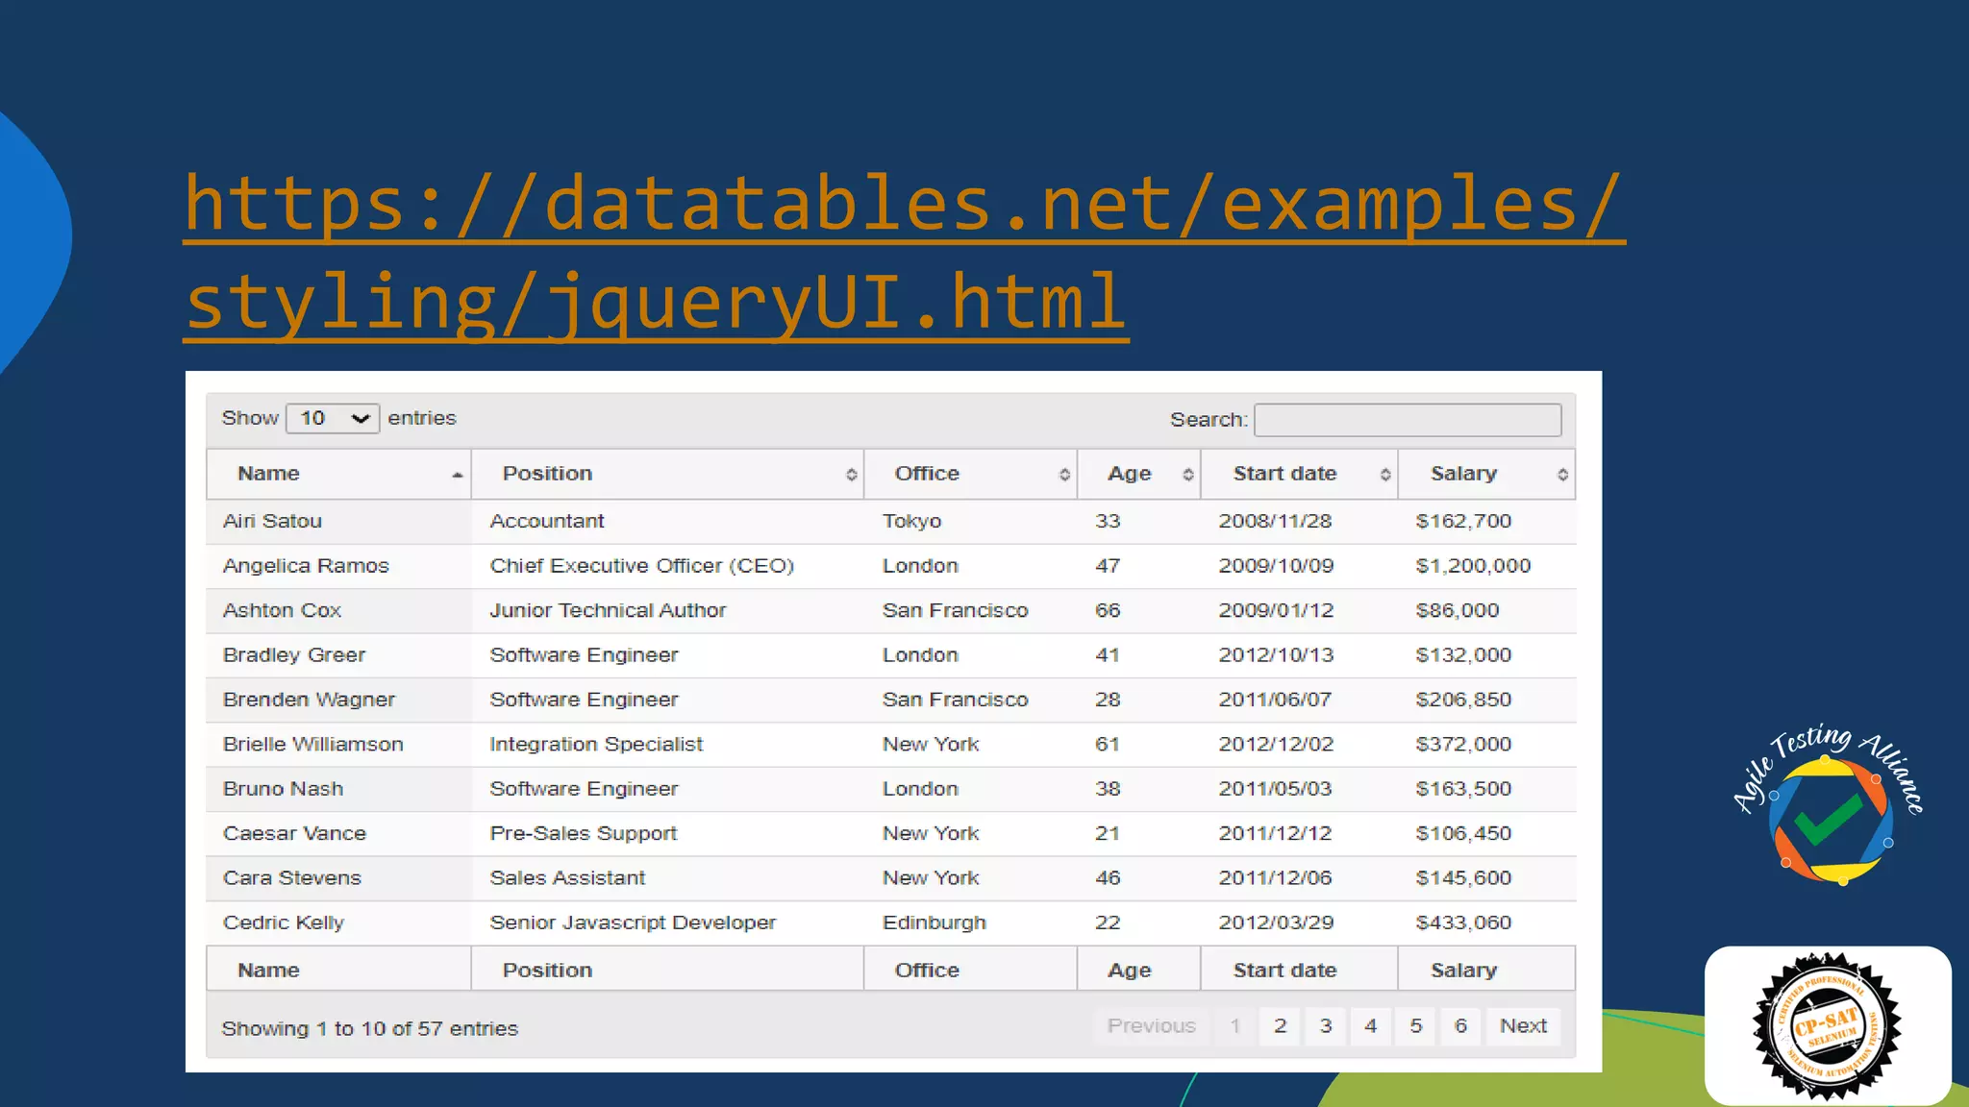Go to page 2 of results
The width and height of the screenshot is (1969, 1107).
[1281, 1026]
